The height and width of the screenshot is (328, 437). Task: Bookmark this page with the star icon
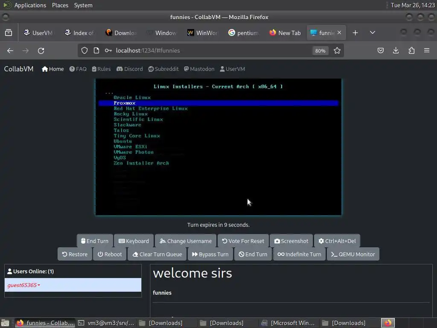tap(337, 50)
